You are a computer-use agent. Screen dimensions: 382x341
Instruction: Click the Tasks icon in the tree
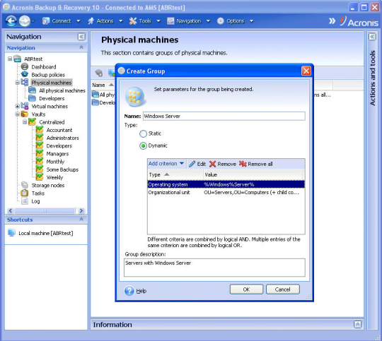[x=25, y=193]
